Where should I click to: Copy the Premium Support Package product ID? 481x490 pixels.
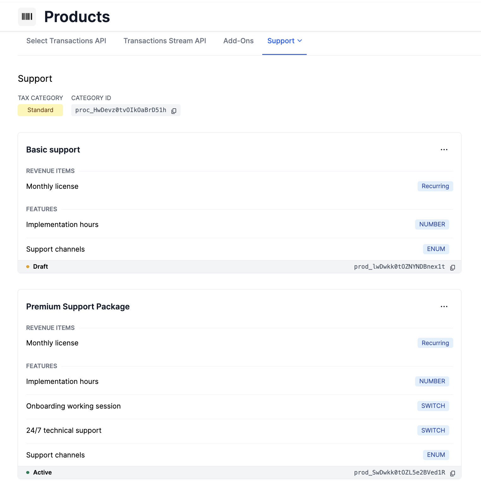click(453, 473)
